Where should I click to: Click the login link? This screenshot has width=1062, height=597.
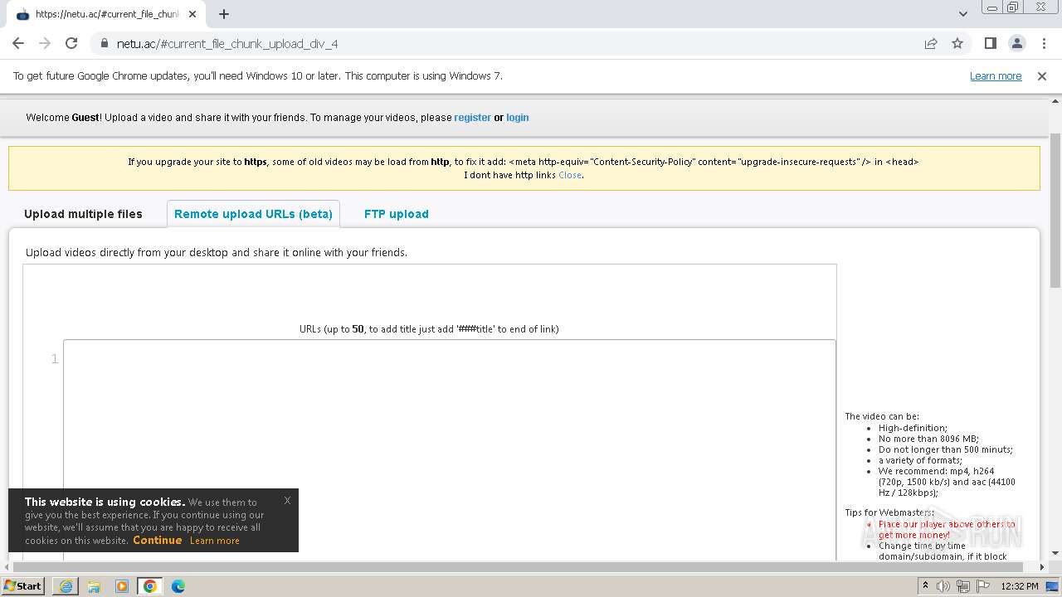(x=518, y=118)
